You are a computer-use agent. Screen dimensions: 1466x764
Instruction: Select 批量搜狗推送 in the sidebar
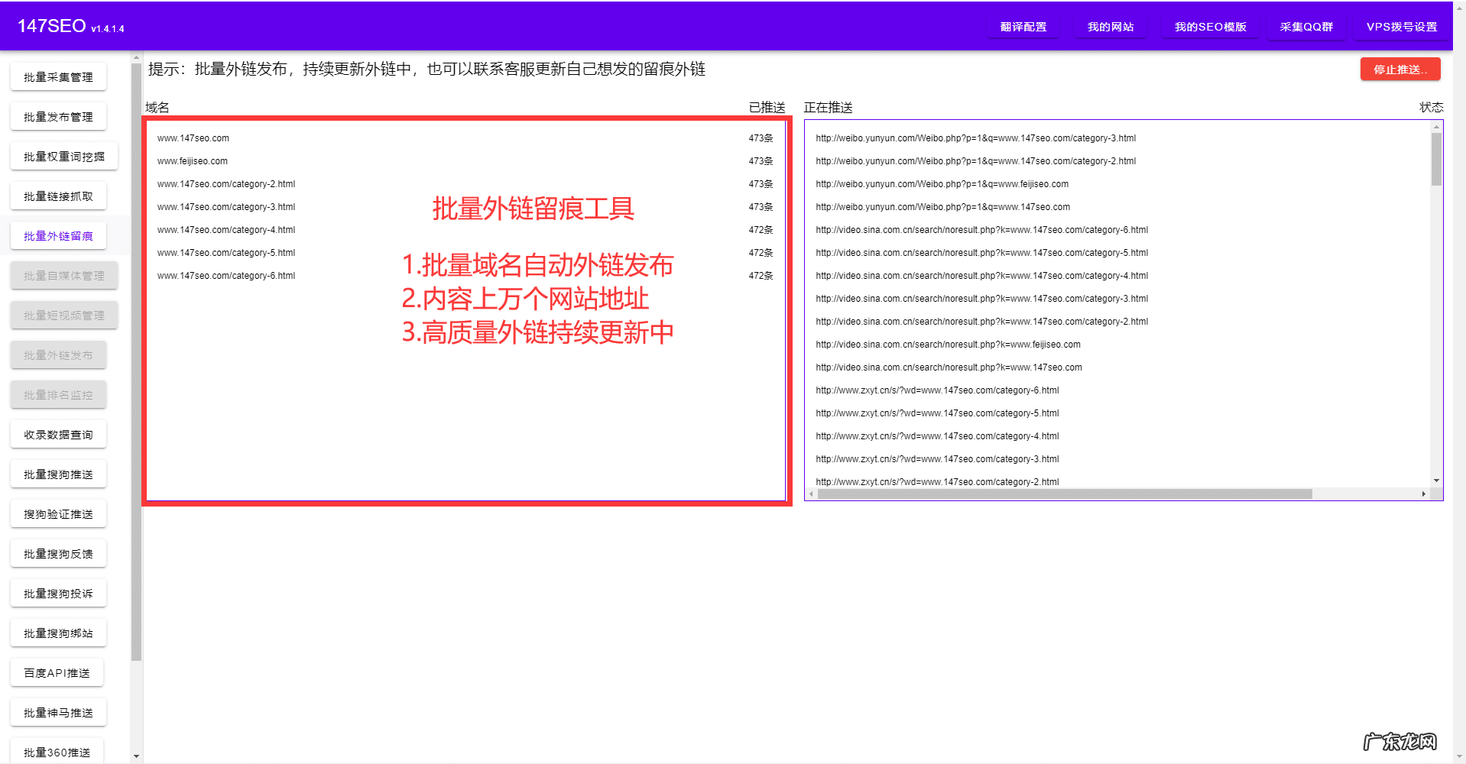pyautogui.click(x=58, y=474)
